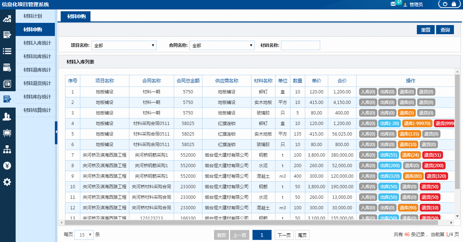
Task: Open the 每页 page-size dropdown
Action: pyautogui.click(x=84, y=235)
